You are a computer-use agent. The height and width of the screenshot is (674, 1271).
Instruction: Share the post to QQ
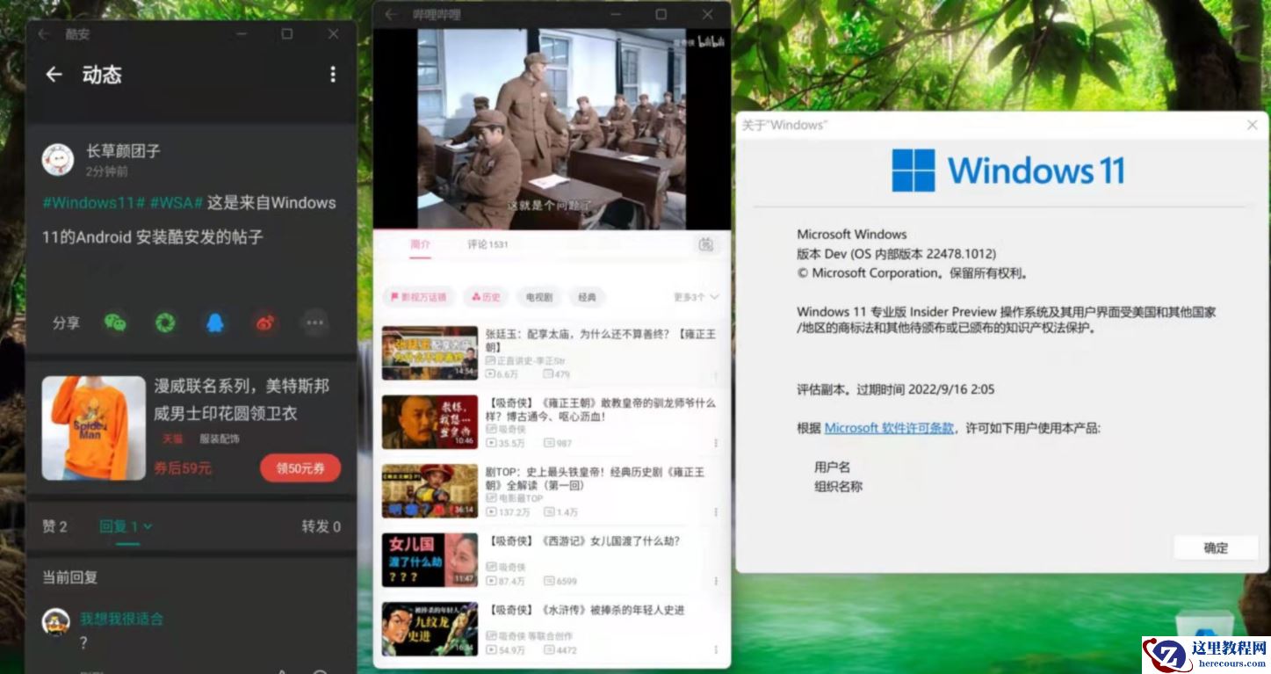(215, 323)
